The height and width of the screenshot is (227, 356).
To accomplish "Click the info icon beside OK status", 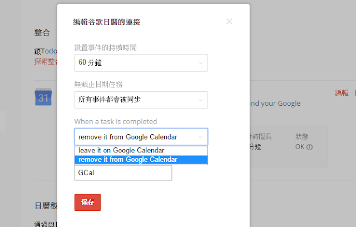I will pos(309,147).
